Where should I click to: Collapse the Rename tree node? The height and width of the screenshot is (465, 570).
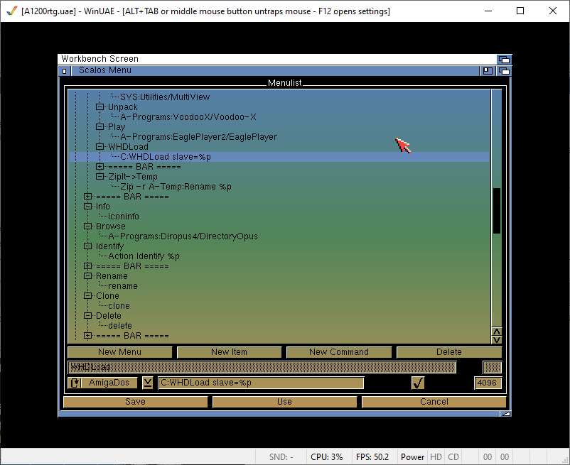87,276
